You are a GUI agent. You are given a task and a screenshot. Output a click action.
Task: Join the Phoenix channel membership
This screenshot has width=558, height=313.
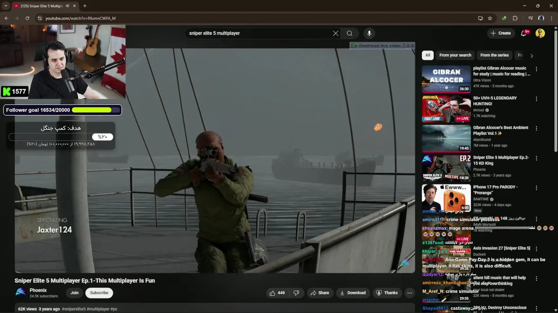(x=75, y=293)
